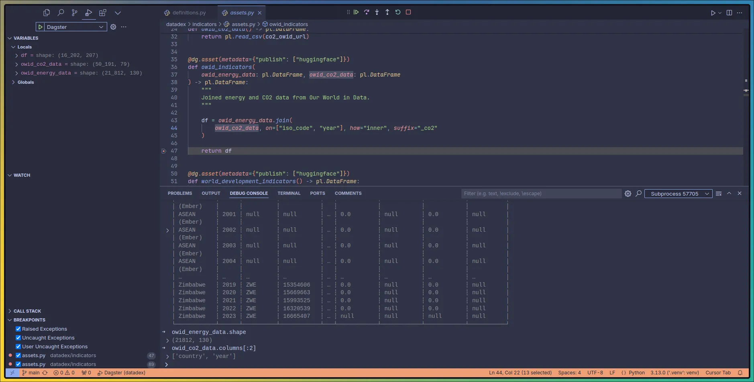Disable the assets.py line 47 breakpoint
The width and height of the screenshot is (754, 382).
coord(18,355)
